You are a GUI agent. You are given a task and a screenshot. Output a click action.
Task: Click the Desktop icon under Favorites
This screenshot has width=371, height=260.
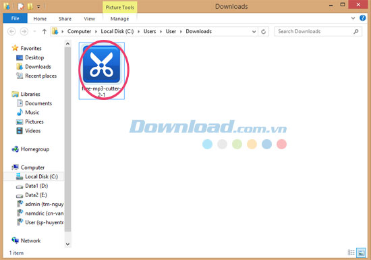point(20,57)
